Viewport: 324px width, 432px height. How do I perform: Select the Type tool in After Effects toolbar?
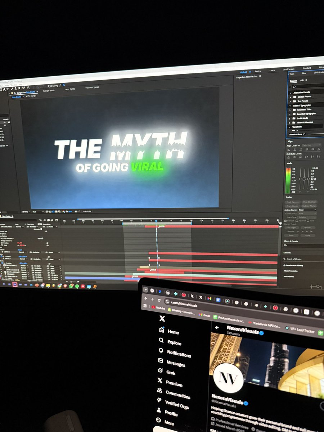click(x=8, y=88)
